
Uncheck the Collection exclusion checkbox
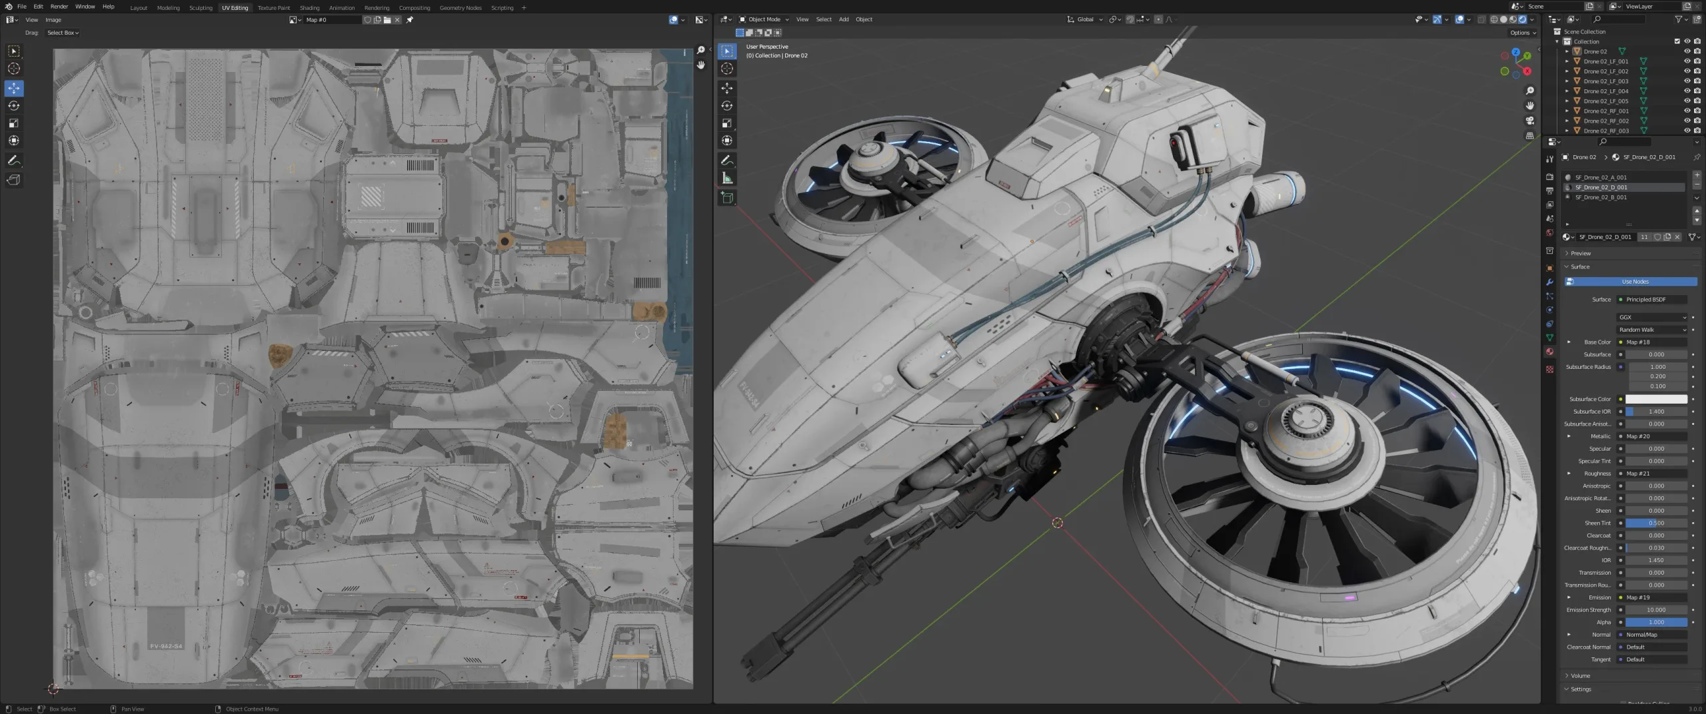click(x=1677, y=41)
